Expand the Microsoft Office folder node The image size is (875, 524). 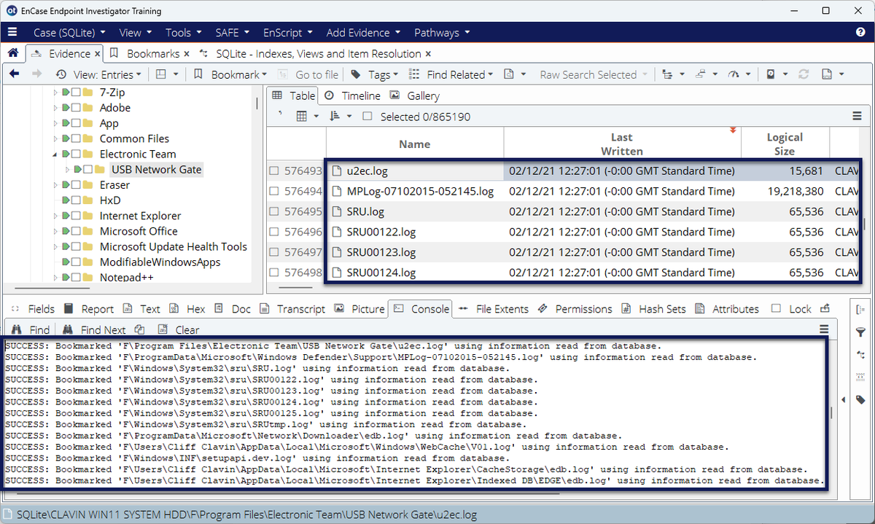[x=55, y=231]
